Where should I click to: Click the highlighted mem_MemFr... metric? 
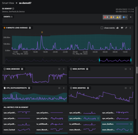(x=117, y=130)
